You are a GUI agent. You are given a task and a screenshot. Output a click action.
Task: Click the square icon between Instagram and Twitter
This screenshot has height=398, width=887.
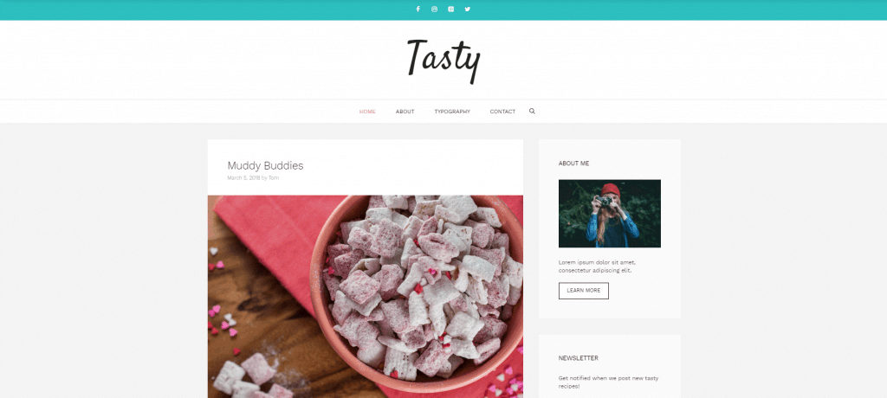(x=450, y=9)
